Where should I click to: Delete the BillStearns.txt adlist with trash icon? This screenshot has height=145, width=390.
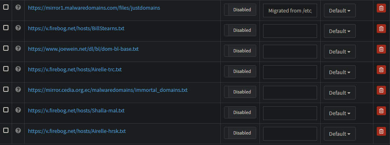(381, 29)
